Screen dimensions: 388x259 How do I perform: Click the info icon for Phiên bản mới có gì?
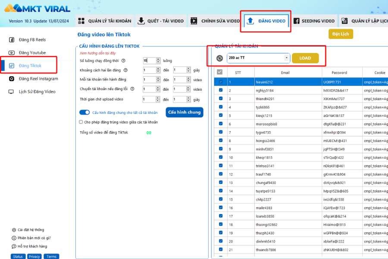[14, 238]
